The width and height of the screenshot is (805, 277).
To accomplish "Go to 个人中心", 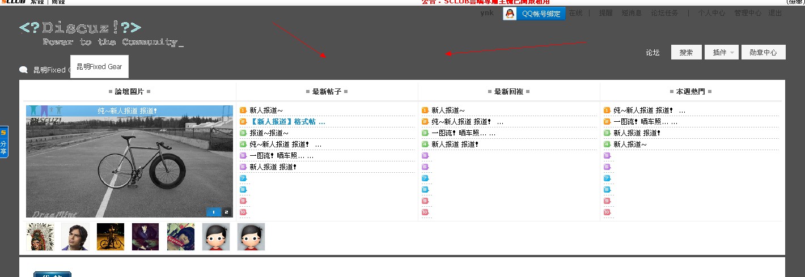I will (711, 13).
